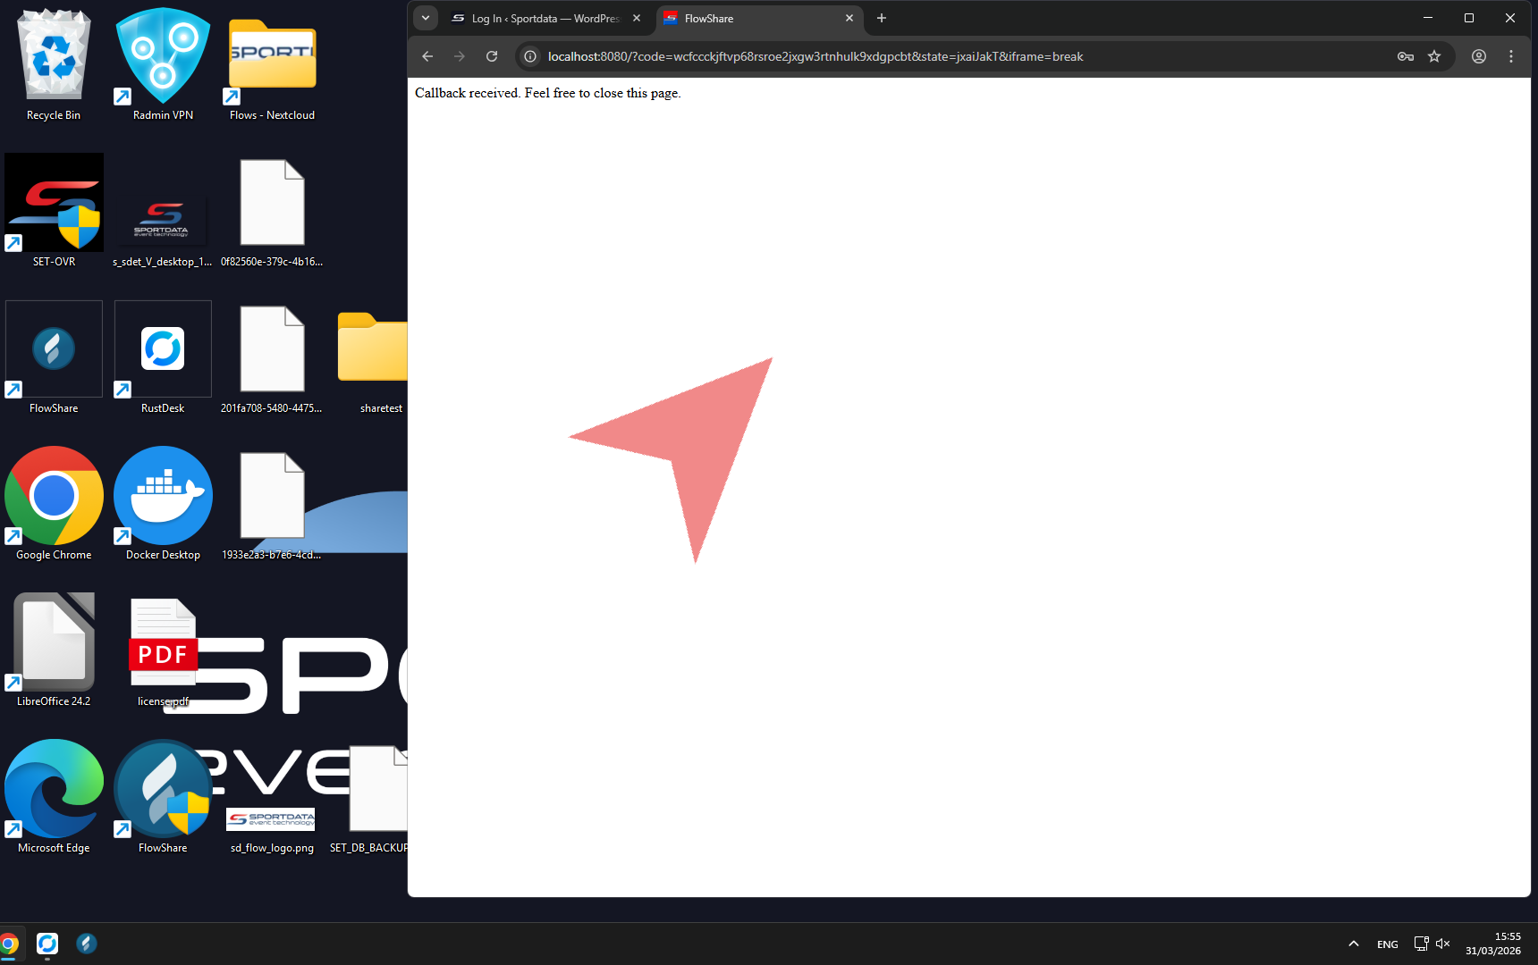Bookmark this page with the star icon
This screenshot has width=1538, height=965.
point(1434,56)
